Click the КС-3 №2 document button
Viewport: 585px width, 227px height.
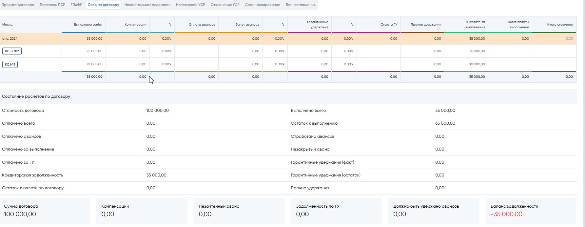12,51
